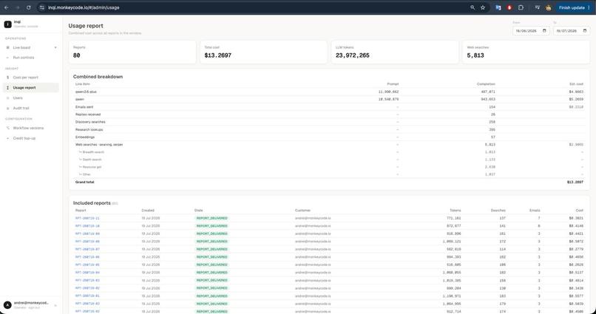
Task: Bookmark this page with the star icon
Action: (x=483, y=7)
